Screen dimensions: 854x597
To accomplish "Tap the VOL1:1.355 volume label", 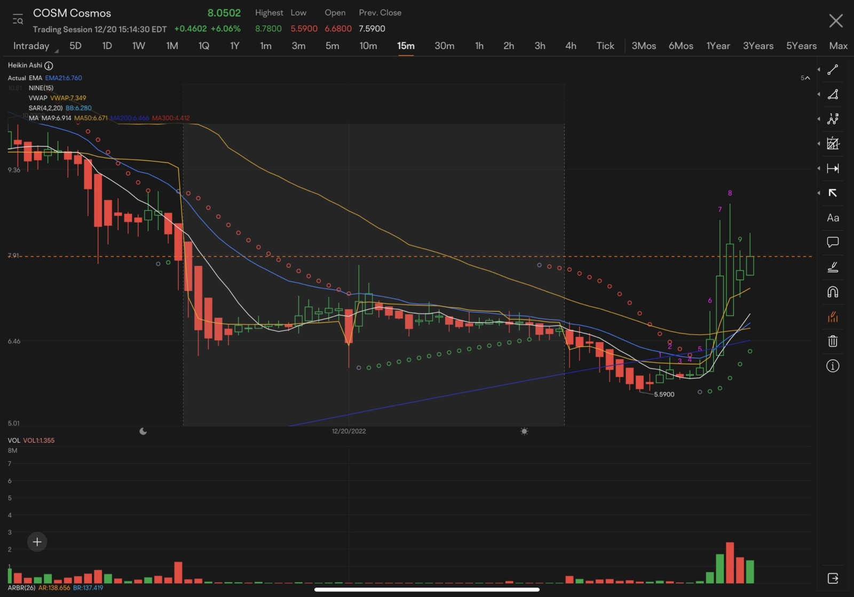I will point(39,441).
